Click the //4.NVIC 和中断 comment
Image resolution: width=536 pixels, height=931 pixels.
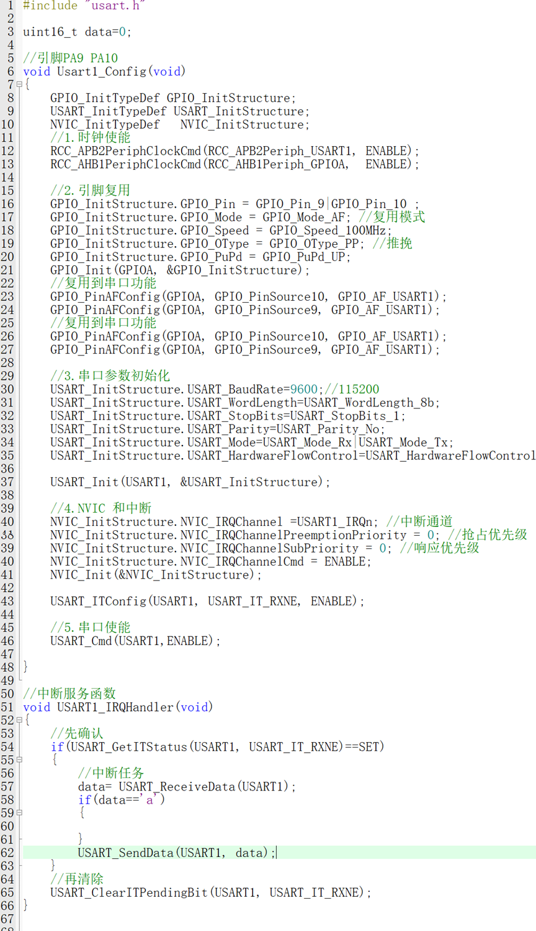101,508
